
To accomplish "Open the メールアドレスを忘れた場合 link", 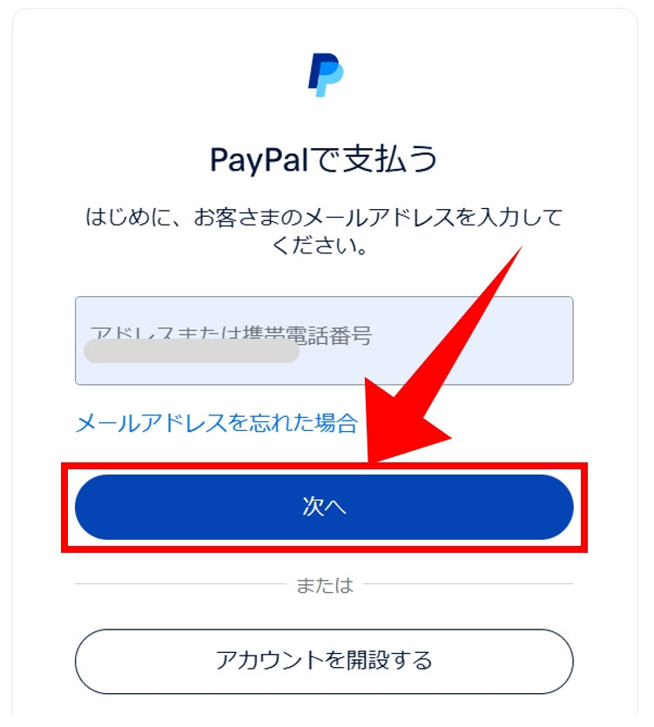I will 217,423.
